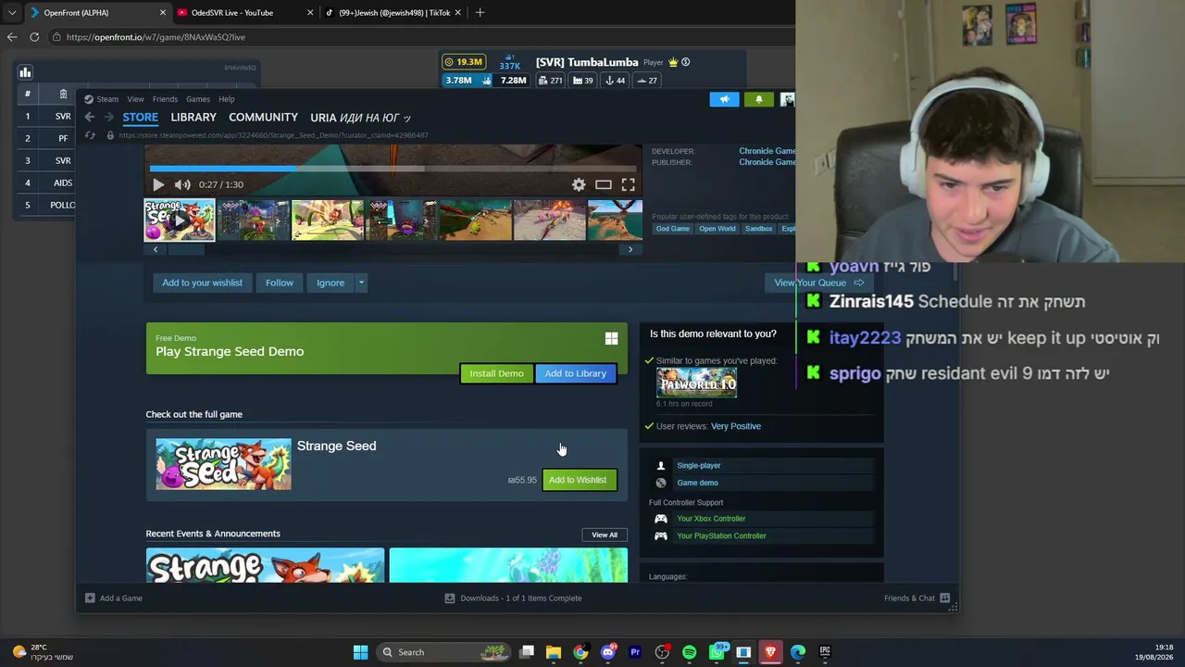Image resolution: width=1185 pixels, height=667 pixels.
Task: Open the Games menu in Steam
Action: 198,99
